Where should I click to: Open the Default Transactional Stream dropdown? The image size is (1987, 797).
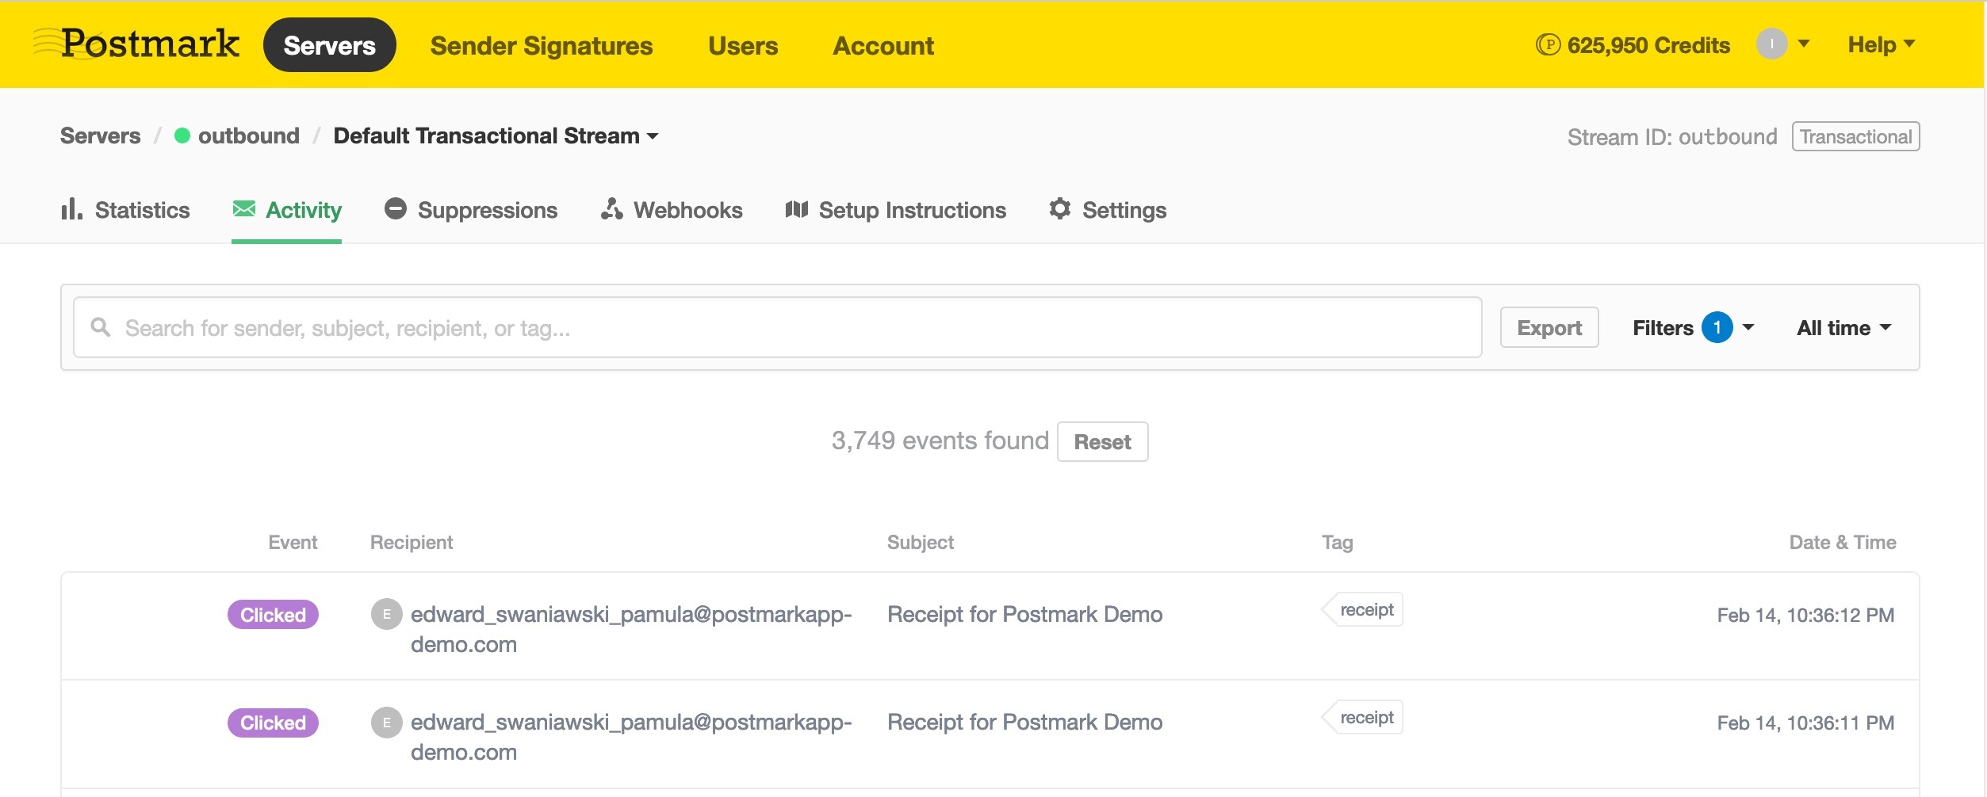(496, 136)
